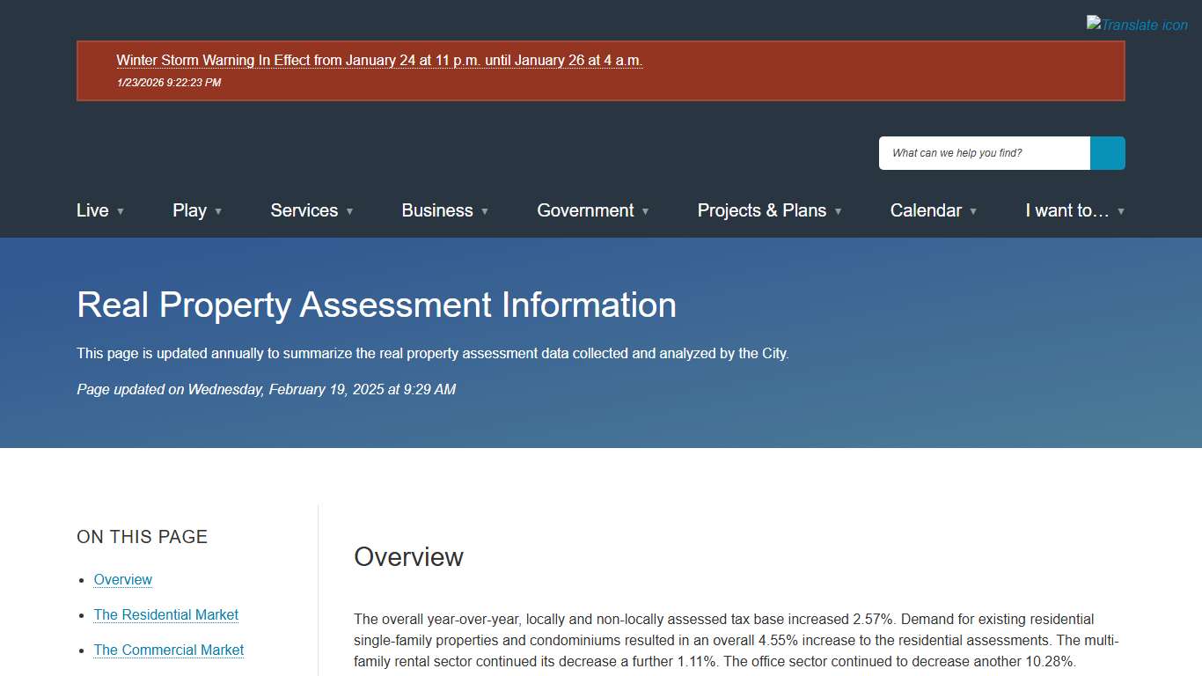Click the red storm warning banner

tap(601, 71)
